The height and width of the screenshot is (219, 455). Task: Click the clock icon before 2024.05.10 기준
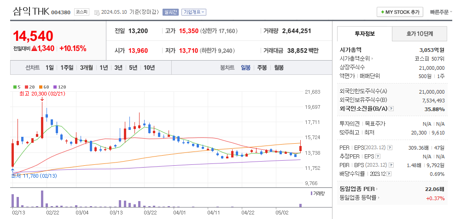(x=97, y=12)
